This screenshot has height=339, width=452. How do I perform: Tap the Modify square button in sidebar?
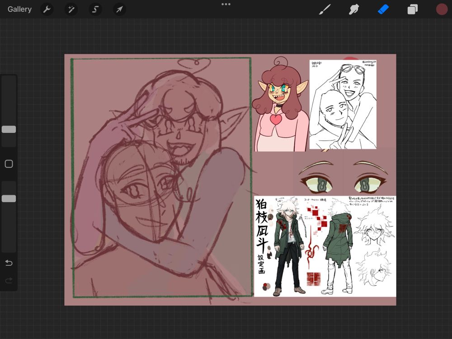click(x=9, y=164)
